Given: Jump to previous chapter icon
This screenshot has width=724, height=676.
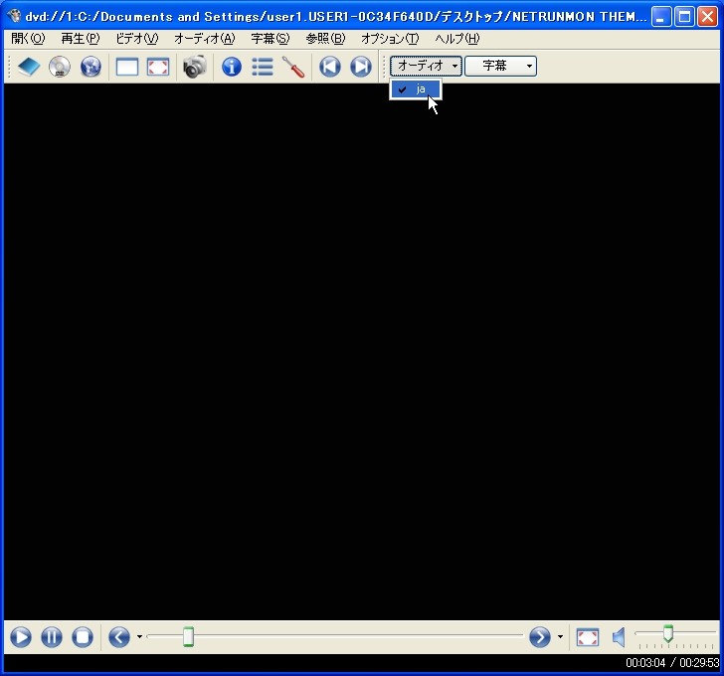Looking at the screenshot, I should click(x=330, y=67).
